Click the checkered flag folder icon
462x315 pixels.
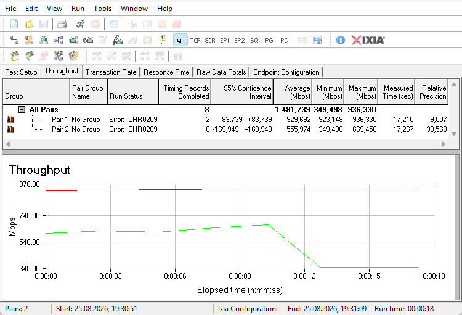[15, 56]
